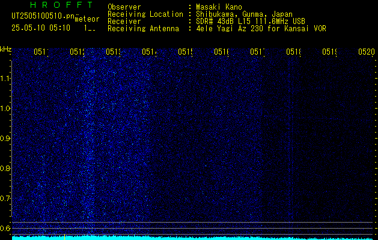Click the 0513 time marker
This screenshot has height=240, width=378.
point(113,52)
